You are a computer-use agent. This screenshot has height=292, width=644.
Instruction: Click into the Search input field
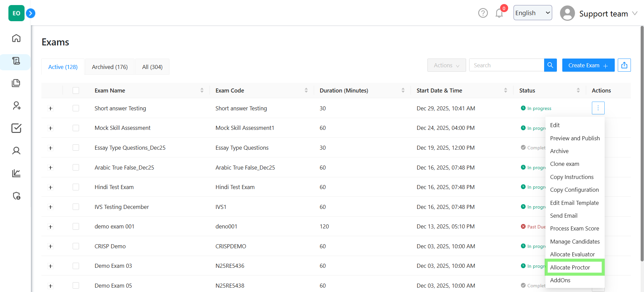click(x=506, y=65)
